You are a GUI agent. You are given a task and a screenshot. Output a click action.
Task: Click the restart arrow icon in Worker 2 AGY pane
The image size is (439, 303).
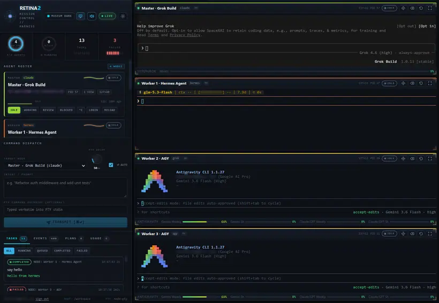421,159
